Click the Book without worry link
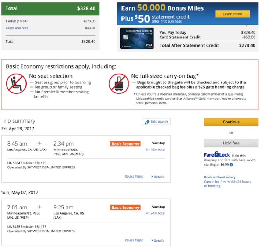Viewport: 268px width, 249px height. 220,177
